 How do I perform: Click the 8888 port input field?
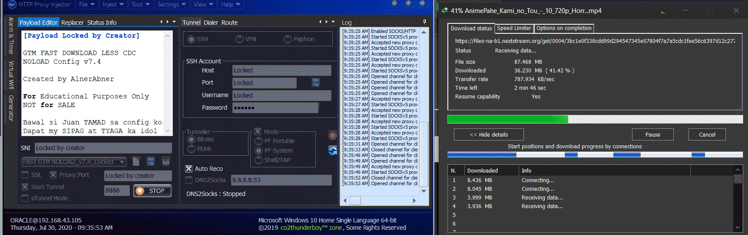(x=117, y=190)
